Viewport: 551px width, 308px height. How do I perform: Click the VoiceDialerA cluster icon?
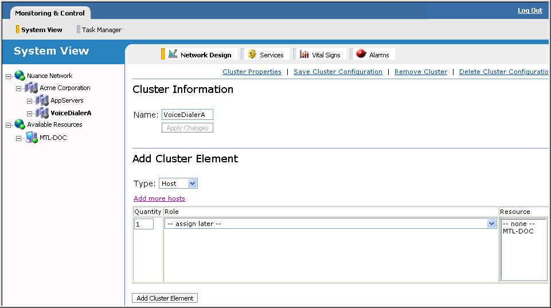click(42, 113)
